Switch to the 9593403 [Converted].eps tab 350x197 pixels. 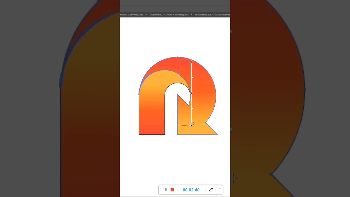132,15
